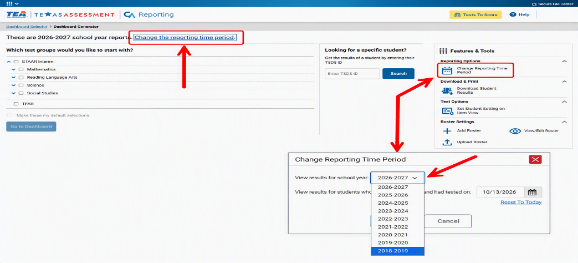The height and width of the screenshot is (263, 578).
Task: Collapse the STAAR Interim group
Action: point(9,62)
